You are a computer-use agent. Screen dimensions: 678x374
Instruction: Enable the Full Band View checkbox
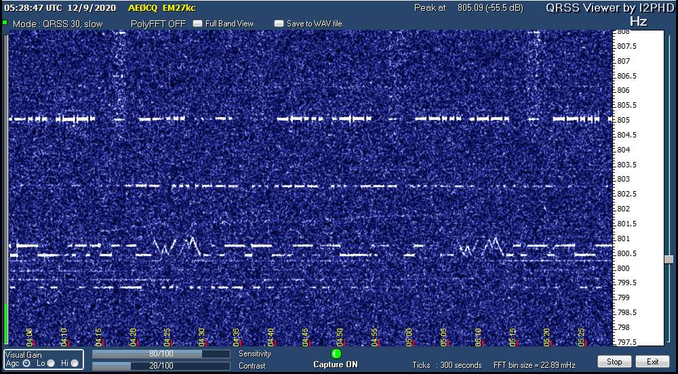pyautogui.click(x=198, y=24)
